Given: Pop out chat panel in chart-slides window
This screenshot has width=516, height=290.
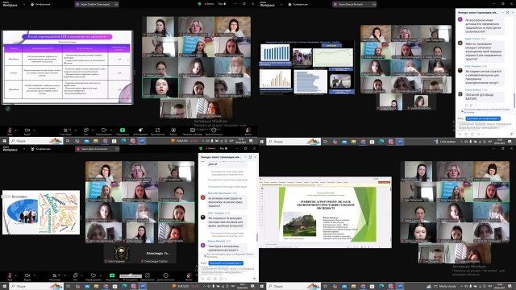Looking at the screenshot, I should (x=508, y=12).
